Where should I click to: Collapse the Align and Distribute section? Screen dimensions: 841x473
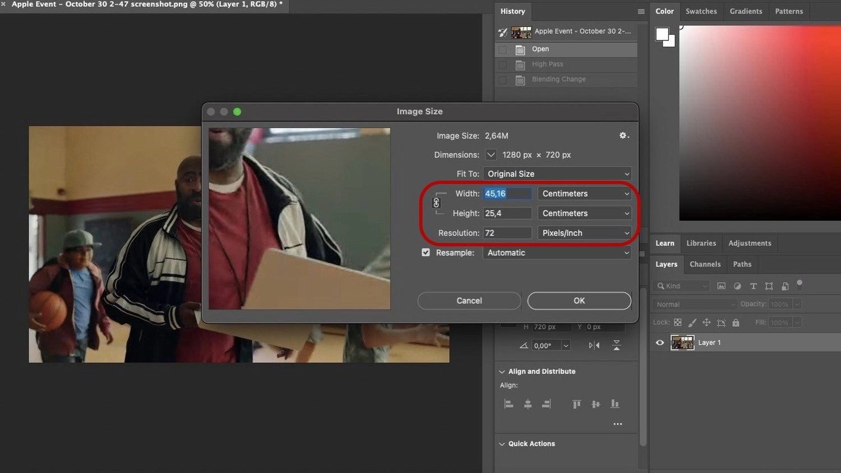coord(502,371)
